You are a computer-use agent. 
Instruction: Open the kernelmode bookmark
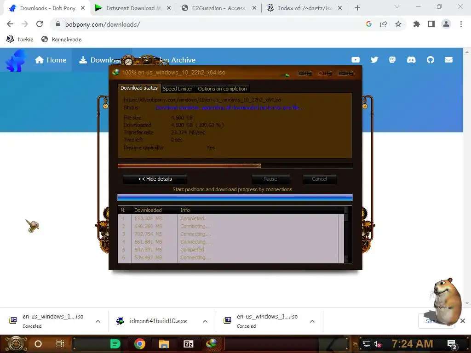62,40
